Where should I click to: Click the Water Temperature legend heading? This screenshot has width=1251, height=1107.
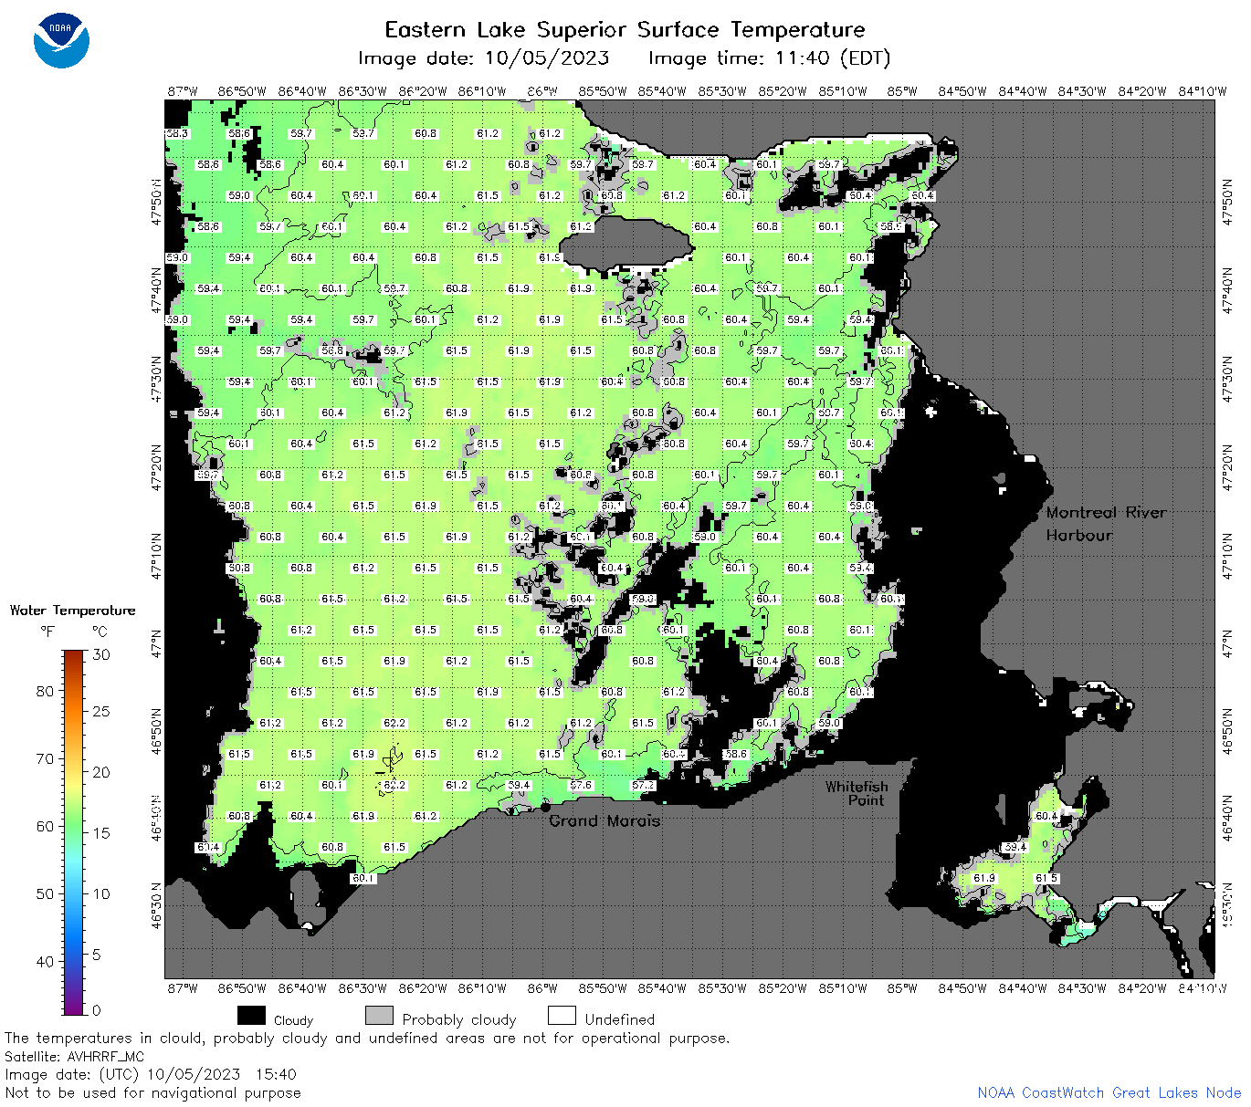point(72,611)
